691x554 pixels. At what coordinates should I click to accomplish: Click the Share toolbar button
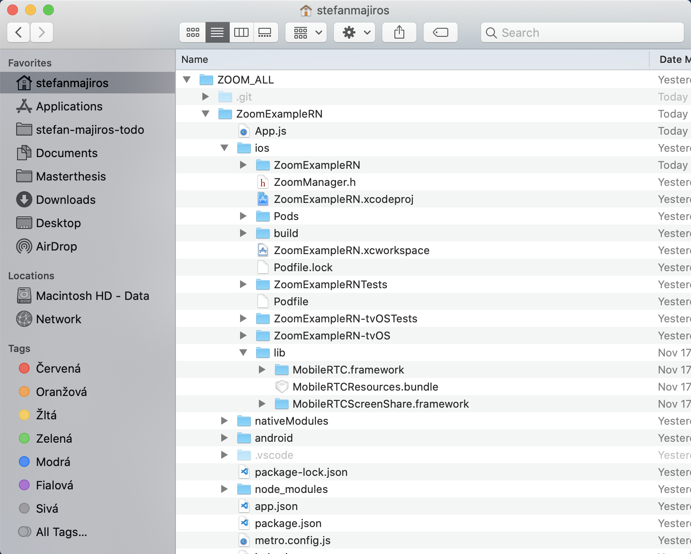[399, 32]
